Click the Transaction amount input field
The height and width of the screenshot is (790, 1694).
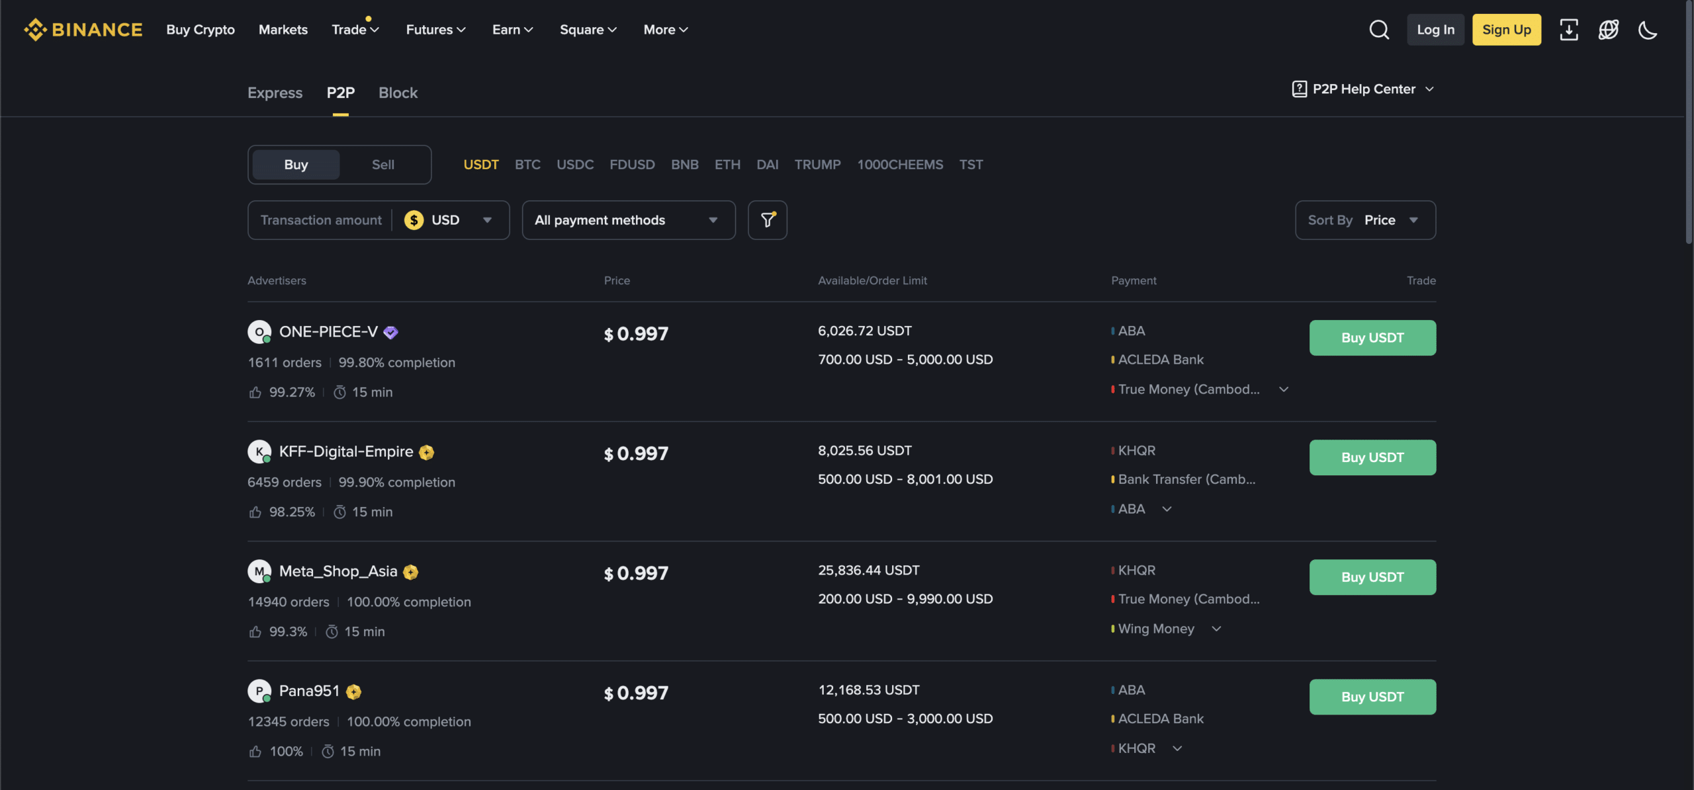click(x=320, y=219)
